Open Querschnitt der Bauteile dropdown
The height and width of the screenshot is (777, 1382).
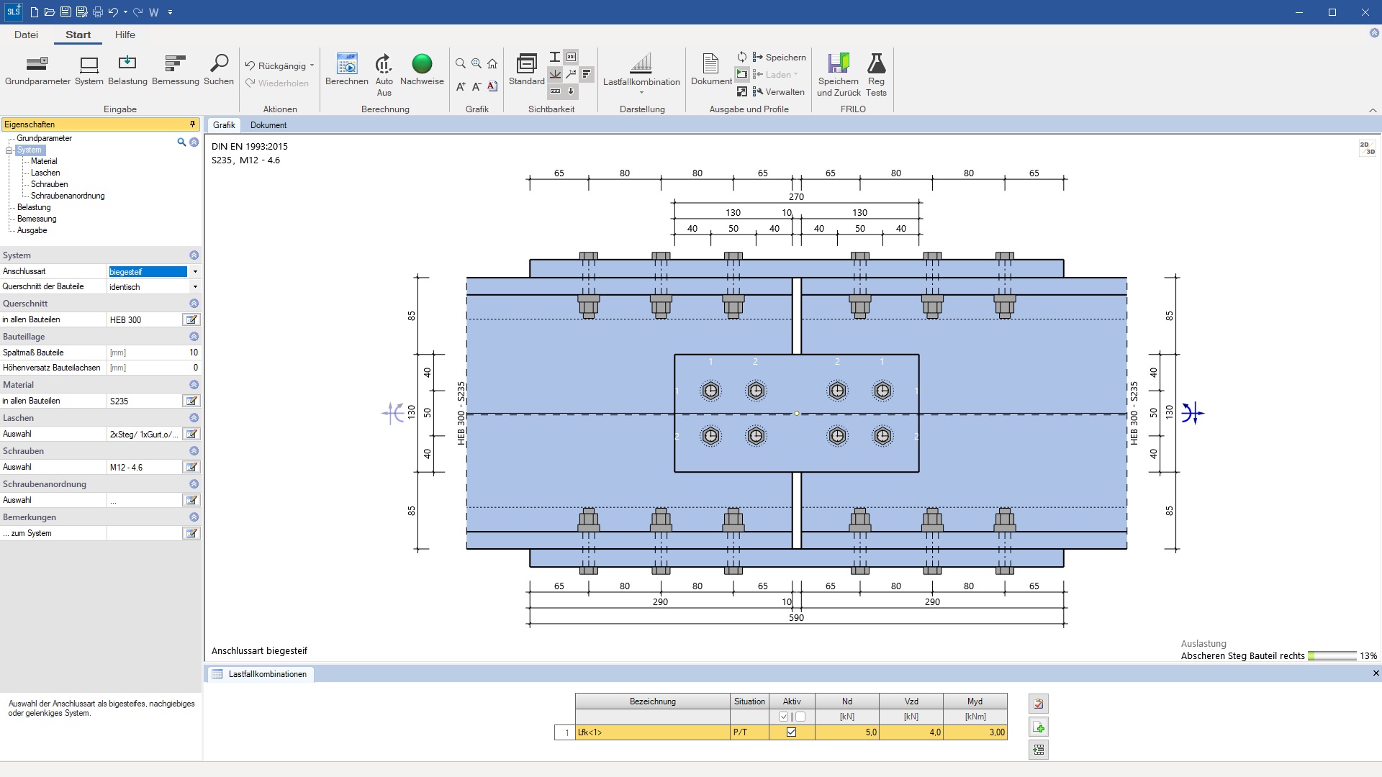coord(195,287)
